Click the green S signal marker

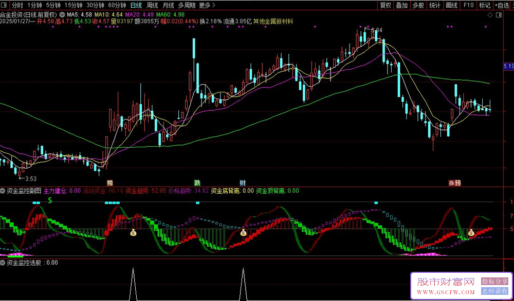(50, 200)
